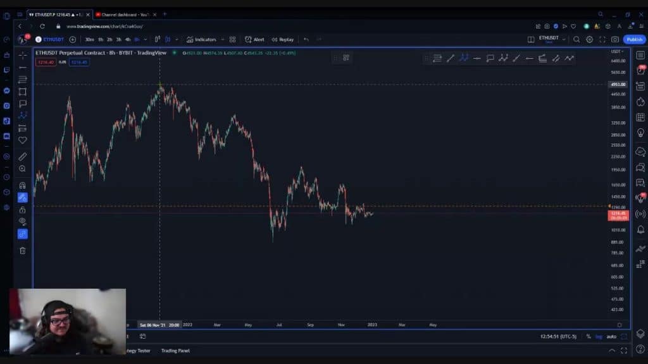648x364 pixels.
Task: Open the Trading Panel tab
Action: pyautogui.click(x=175, y=351)
